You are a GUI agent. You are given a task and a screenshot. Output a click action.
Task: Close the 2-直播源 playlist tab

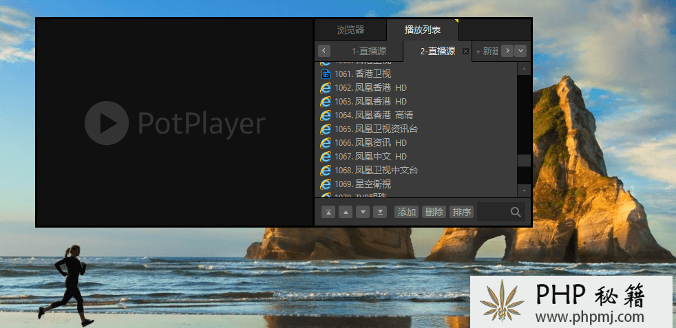[465, 51]
